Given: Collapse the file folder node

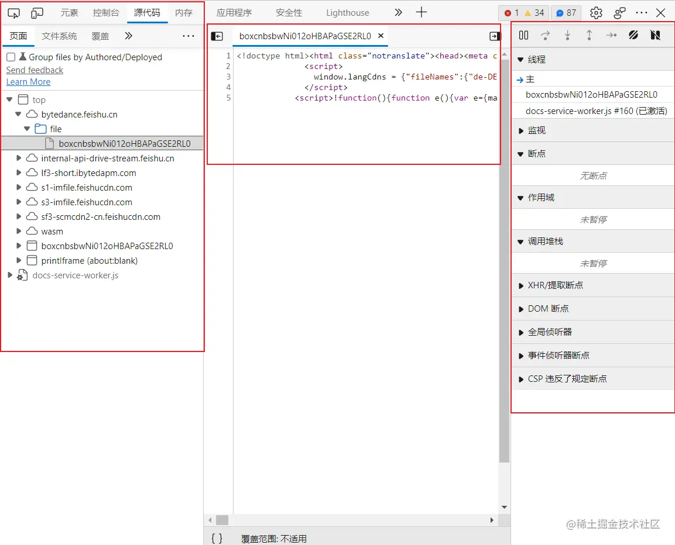Looking at the screenshot, I should 27,129.
